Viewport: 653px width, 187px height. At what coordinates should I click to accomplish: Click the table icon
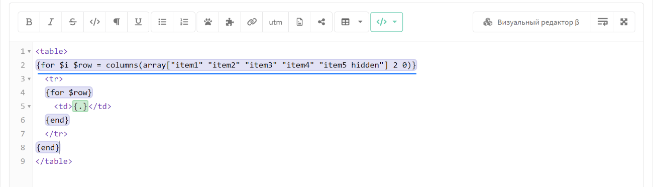click(346, 22)
